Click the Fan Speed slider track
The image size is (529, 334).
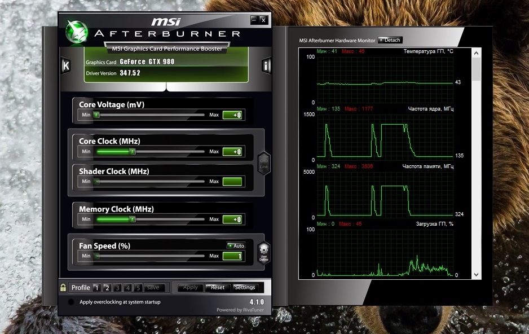(150, 256)
